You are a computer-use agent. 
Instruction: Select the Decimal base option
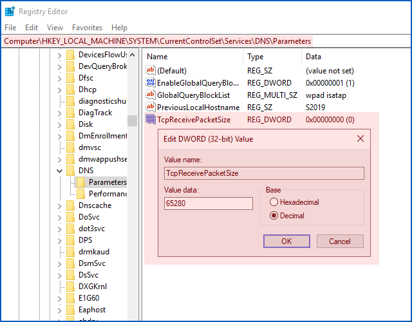coord(287,216)
